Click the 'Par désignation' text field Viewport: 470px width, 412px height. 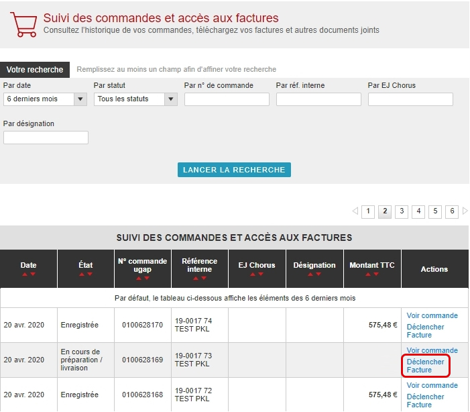tap(46, 138)
